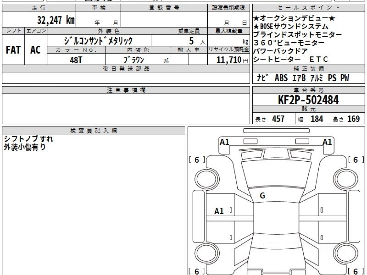
Task: Select the A1 mark on the door panel
Action: 219,211
